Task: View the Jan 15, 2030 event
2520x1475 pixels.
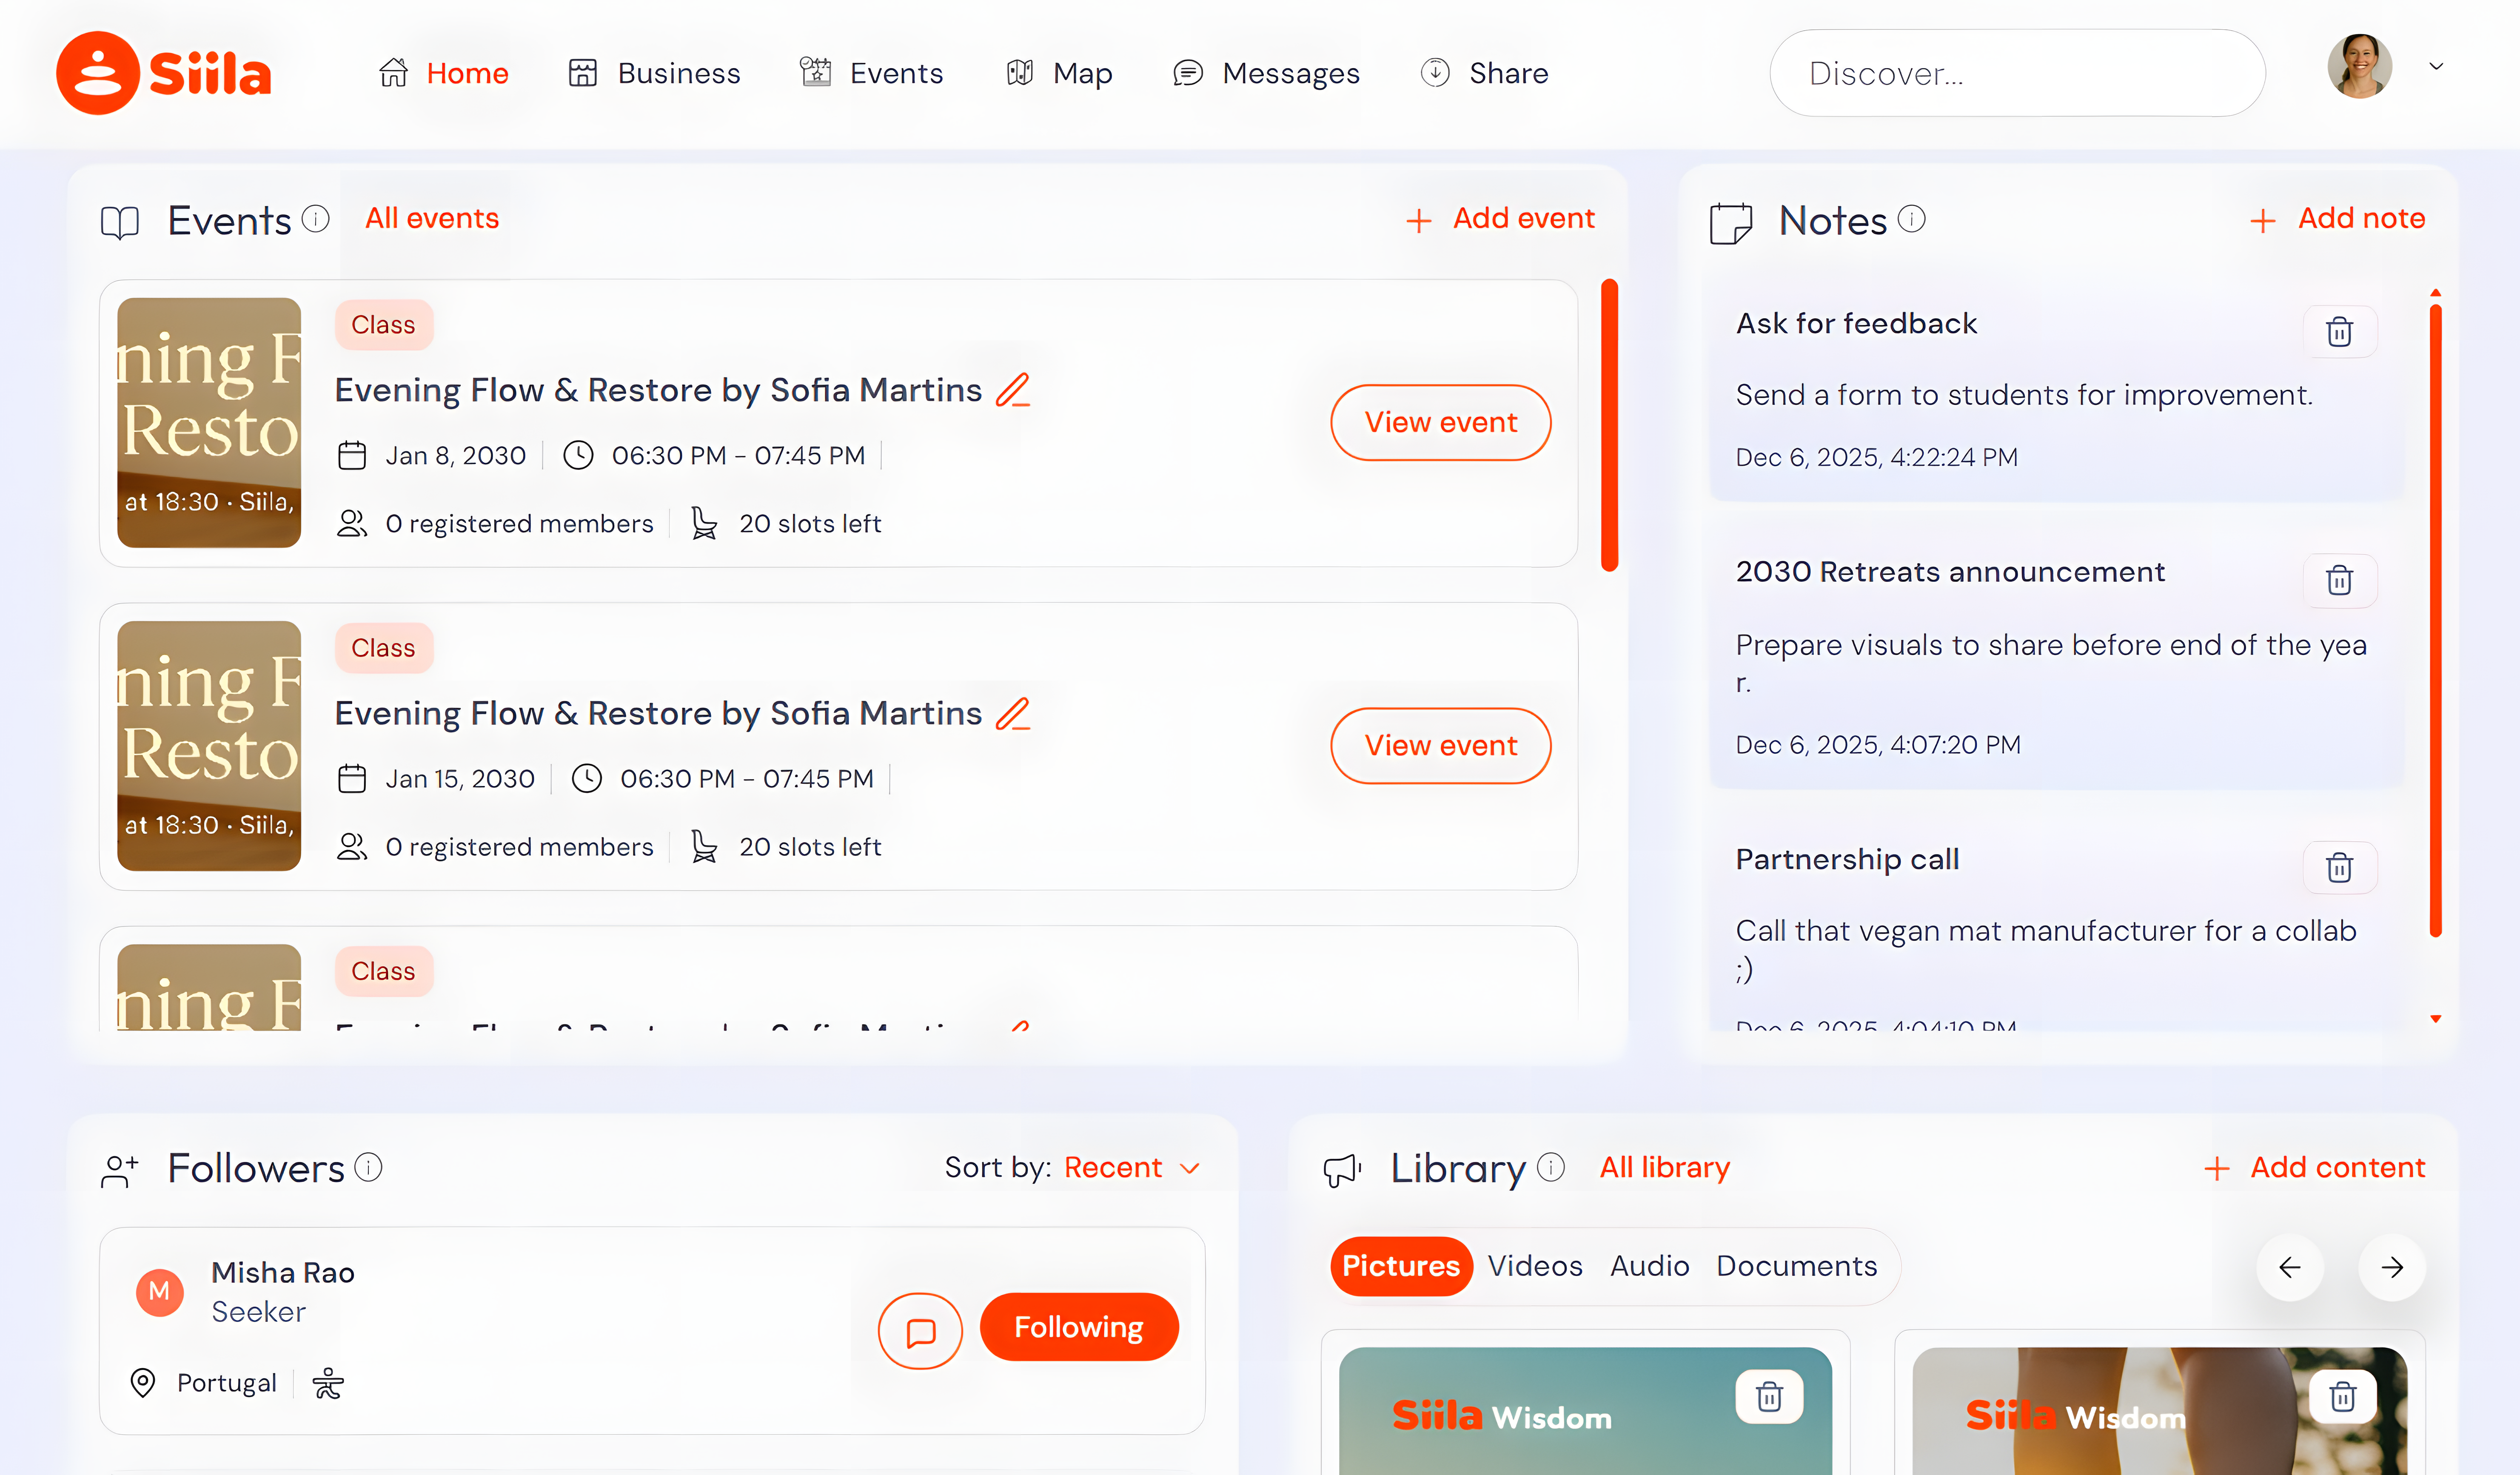Action: (1441, 745)
